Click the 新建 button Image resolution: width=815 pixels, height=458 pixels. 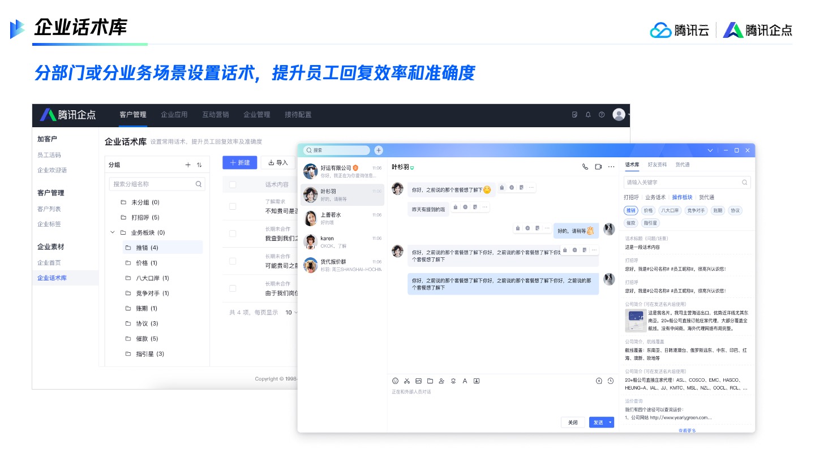coord(240,163)
